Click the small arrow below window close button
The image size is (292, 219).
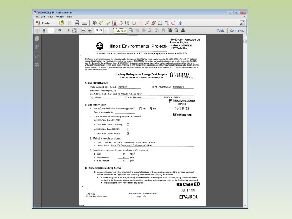[244, 17]
